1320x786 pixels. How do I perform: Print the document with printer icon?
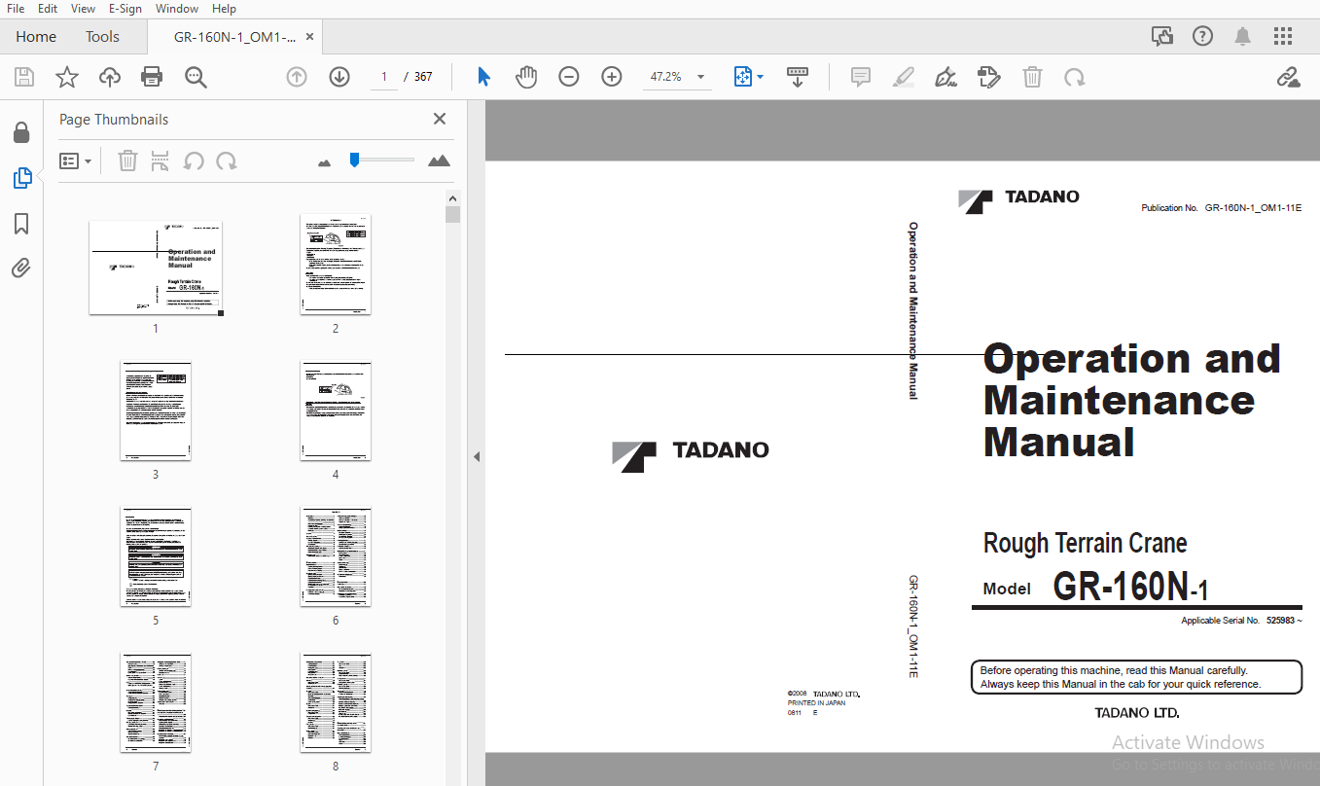point(152,77)
